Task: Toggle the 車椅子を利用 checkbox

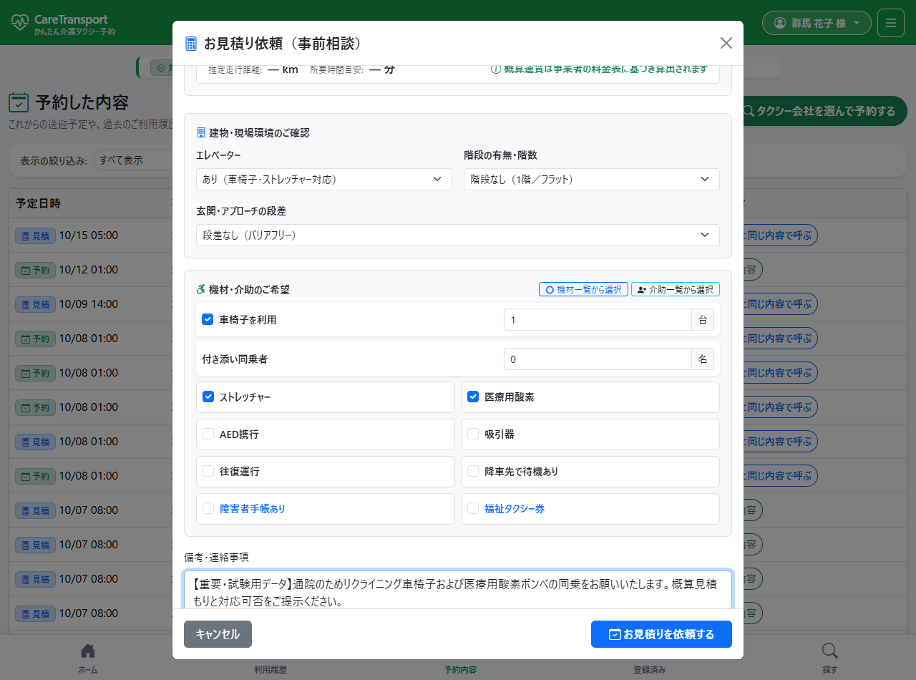Action: pyautogui.click(x=208, y=320)
